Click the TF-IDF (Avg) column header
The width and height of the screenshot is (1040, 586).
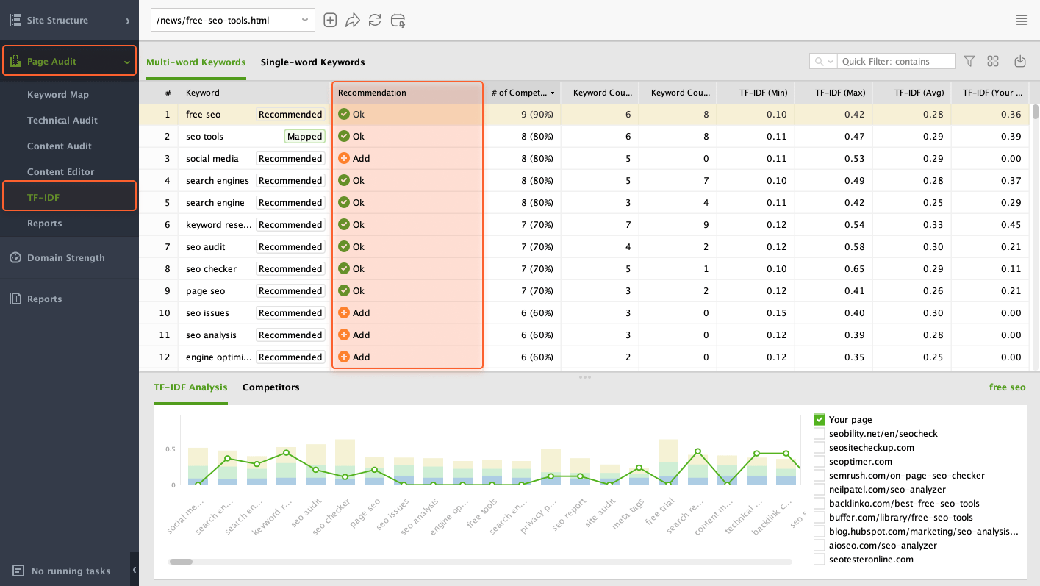click(912, 93)
